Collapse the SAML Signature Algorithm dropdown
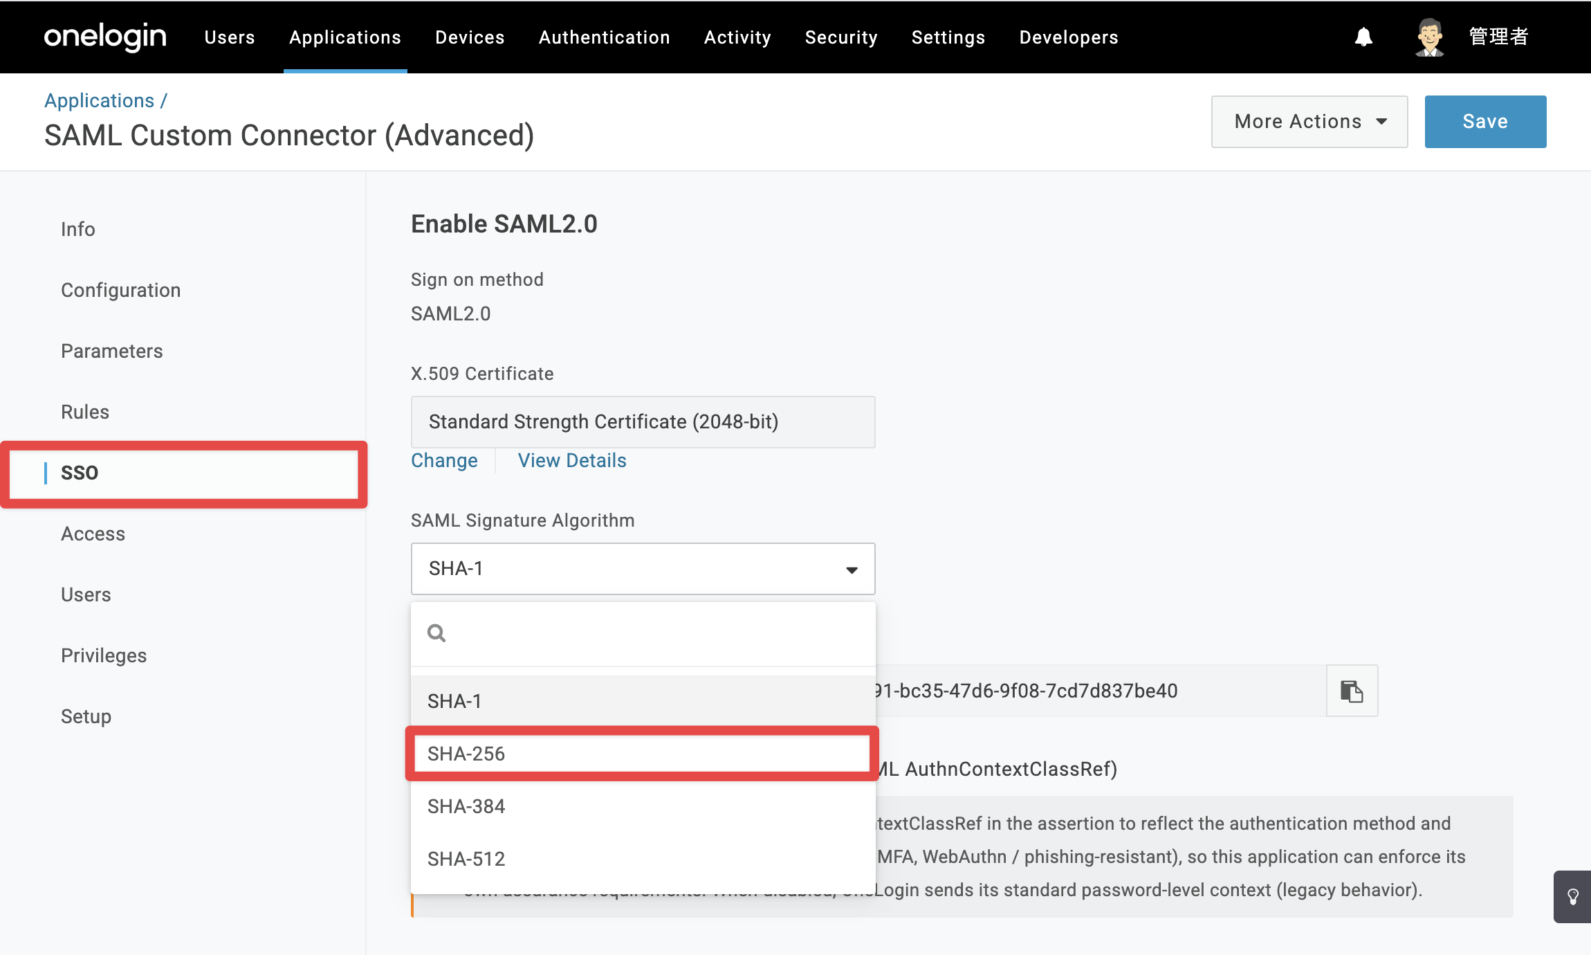The height and width of the screenshot is (955, 1591). [643, 569]
